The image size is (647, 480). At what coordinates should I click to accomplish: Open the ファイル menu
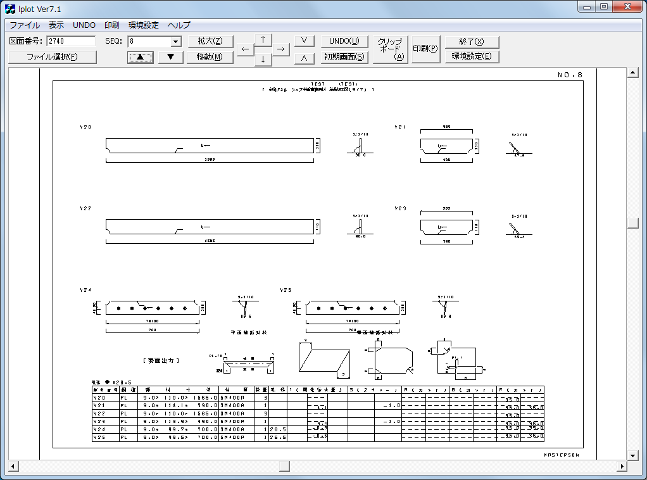[x=24, y=25]
